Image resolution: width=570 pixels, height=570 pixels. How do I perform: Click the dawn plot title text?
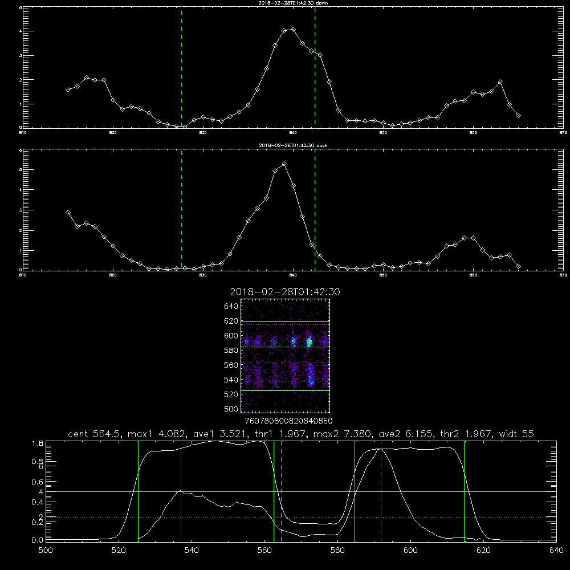point(293,3)
